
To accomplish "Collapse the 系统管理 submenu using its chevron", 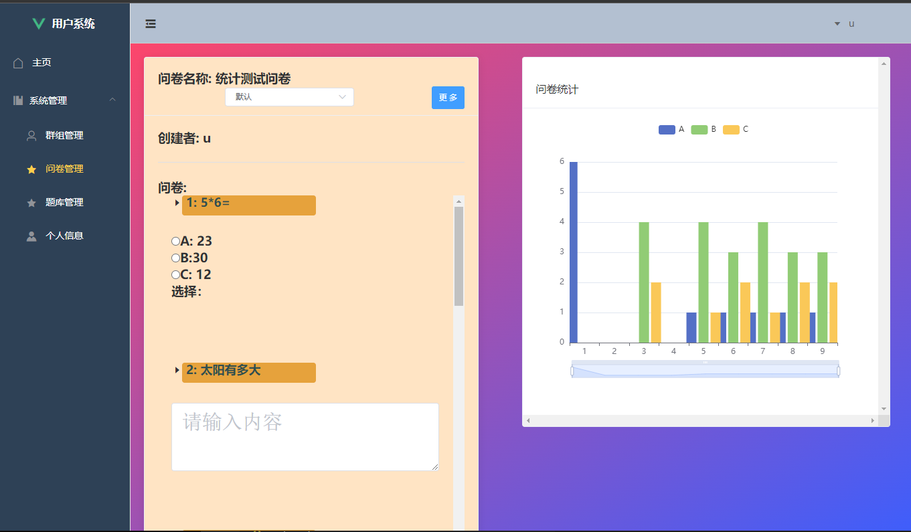I will click(x=112, y=100).
